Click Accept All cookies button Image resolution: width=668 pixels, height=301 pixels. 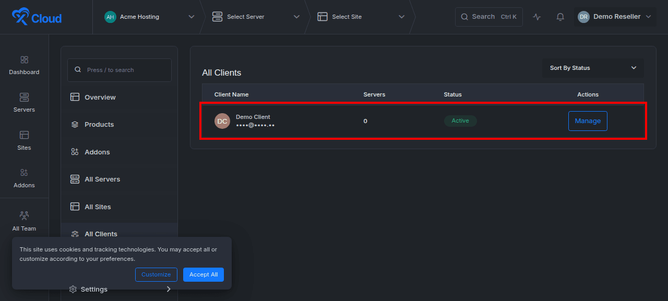204,274
